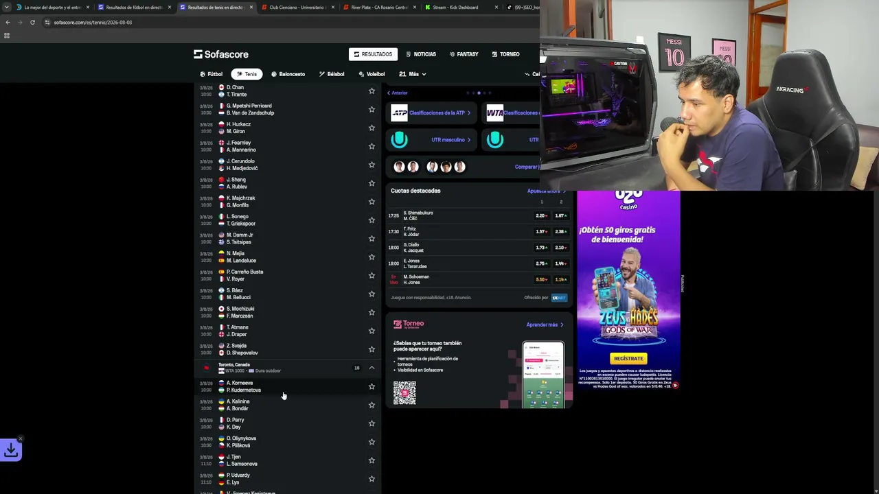Switch to Béisbol sport

(x=332, y=74)
